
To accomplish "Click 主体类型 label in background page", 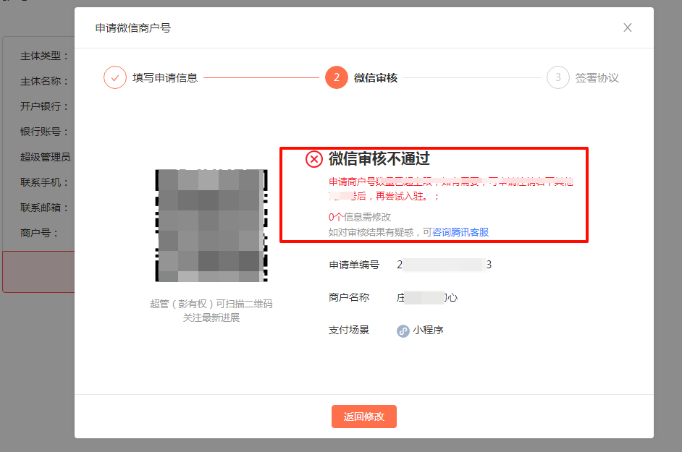I will click(44, 56).
